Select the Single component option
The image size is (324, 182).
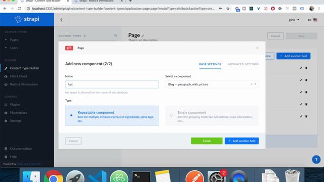click(212, 116)
